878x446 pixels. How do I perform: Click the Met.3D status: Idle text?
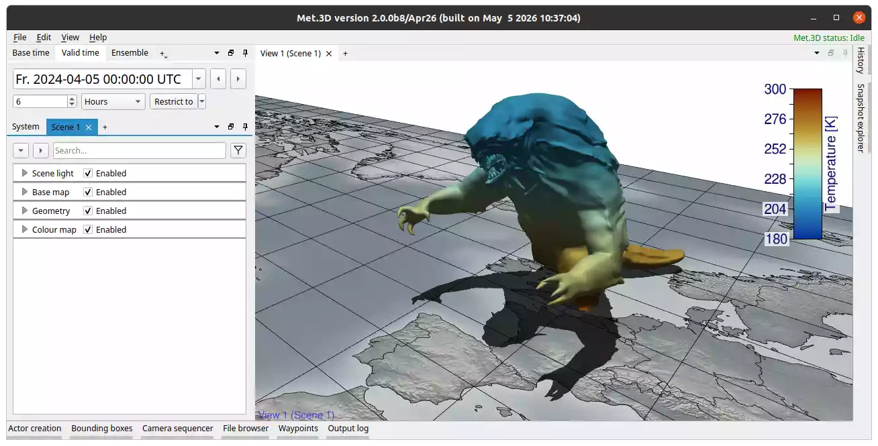point(828,38)
